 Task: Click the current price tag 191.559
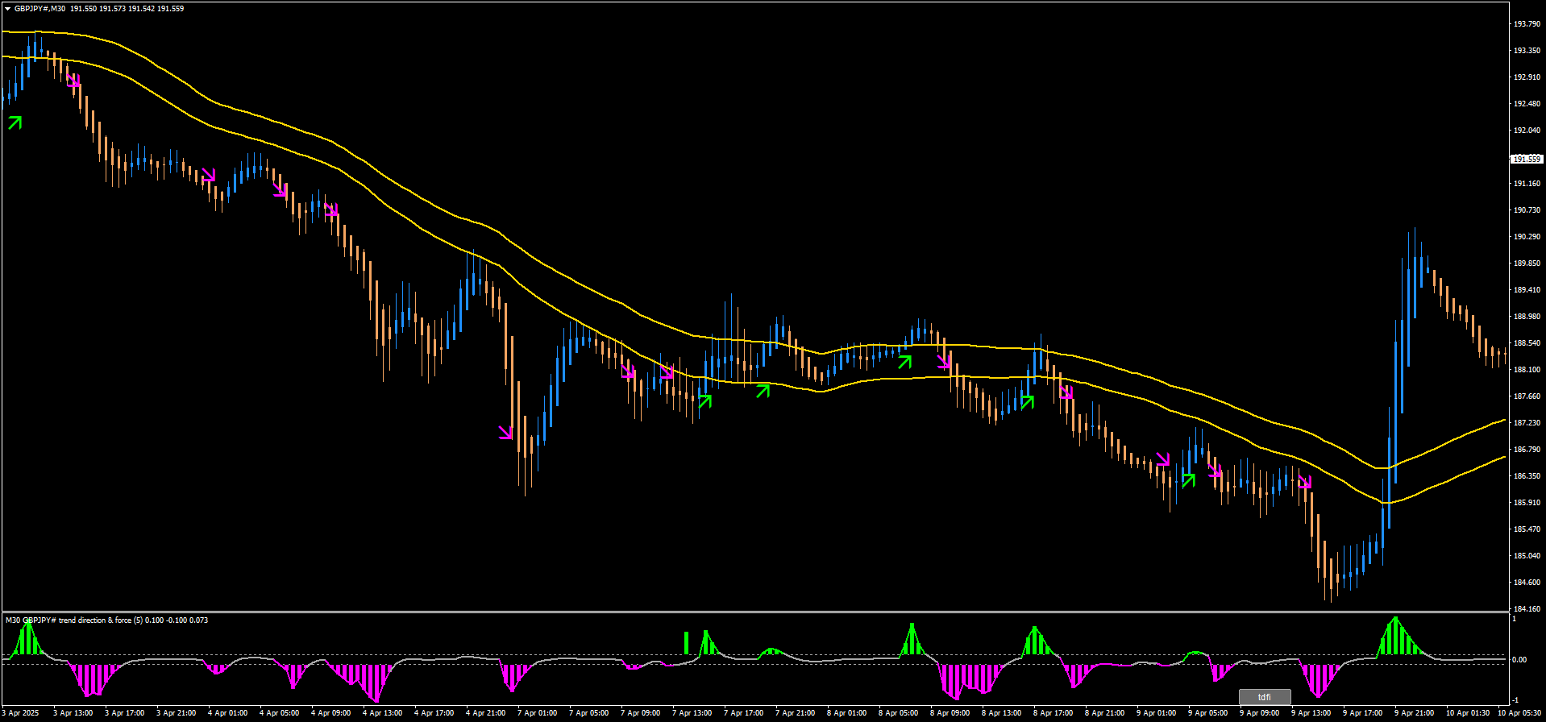coord(1526,160)
